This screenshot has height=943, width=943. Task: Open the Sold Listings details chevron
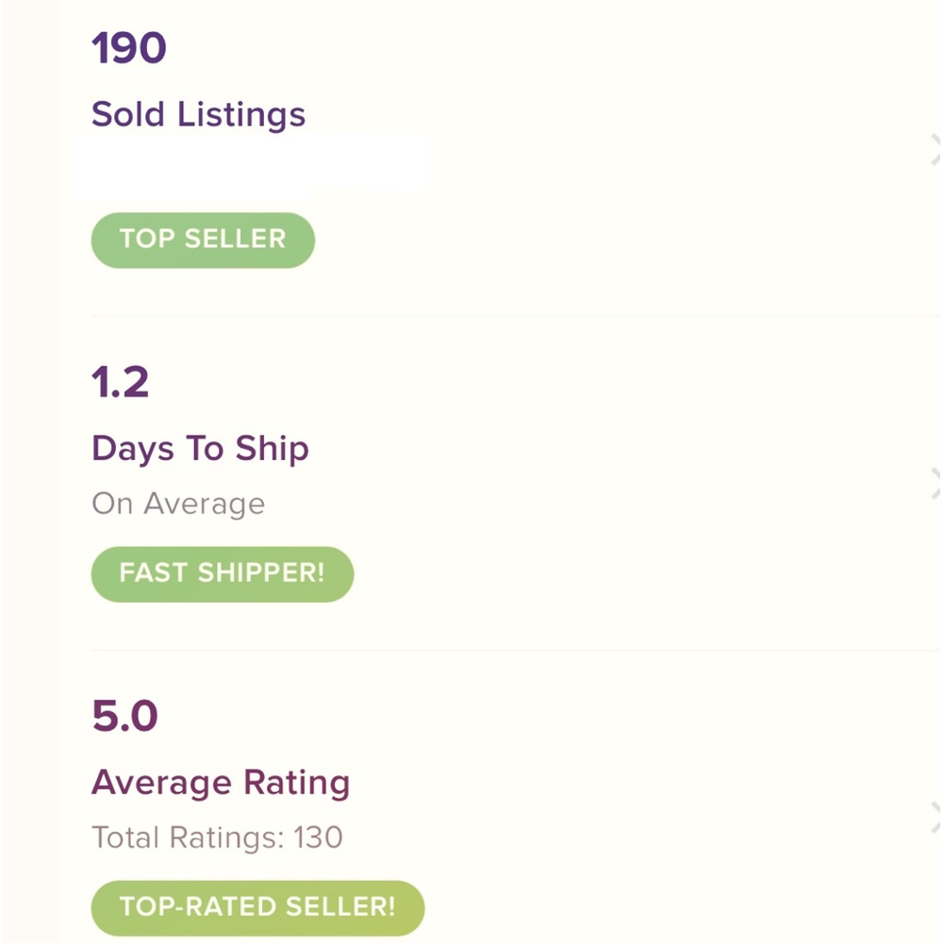(935, 151)
